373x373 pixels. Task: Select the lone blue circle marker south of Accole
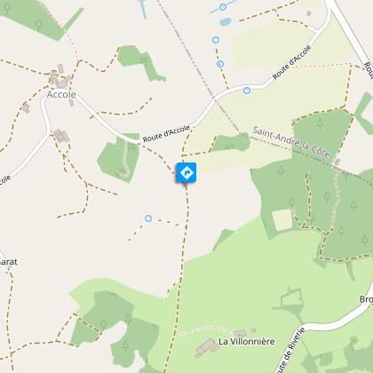148,218
